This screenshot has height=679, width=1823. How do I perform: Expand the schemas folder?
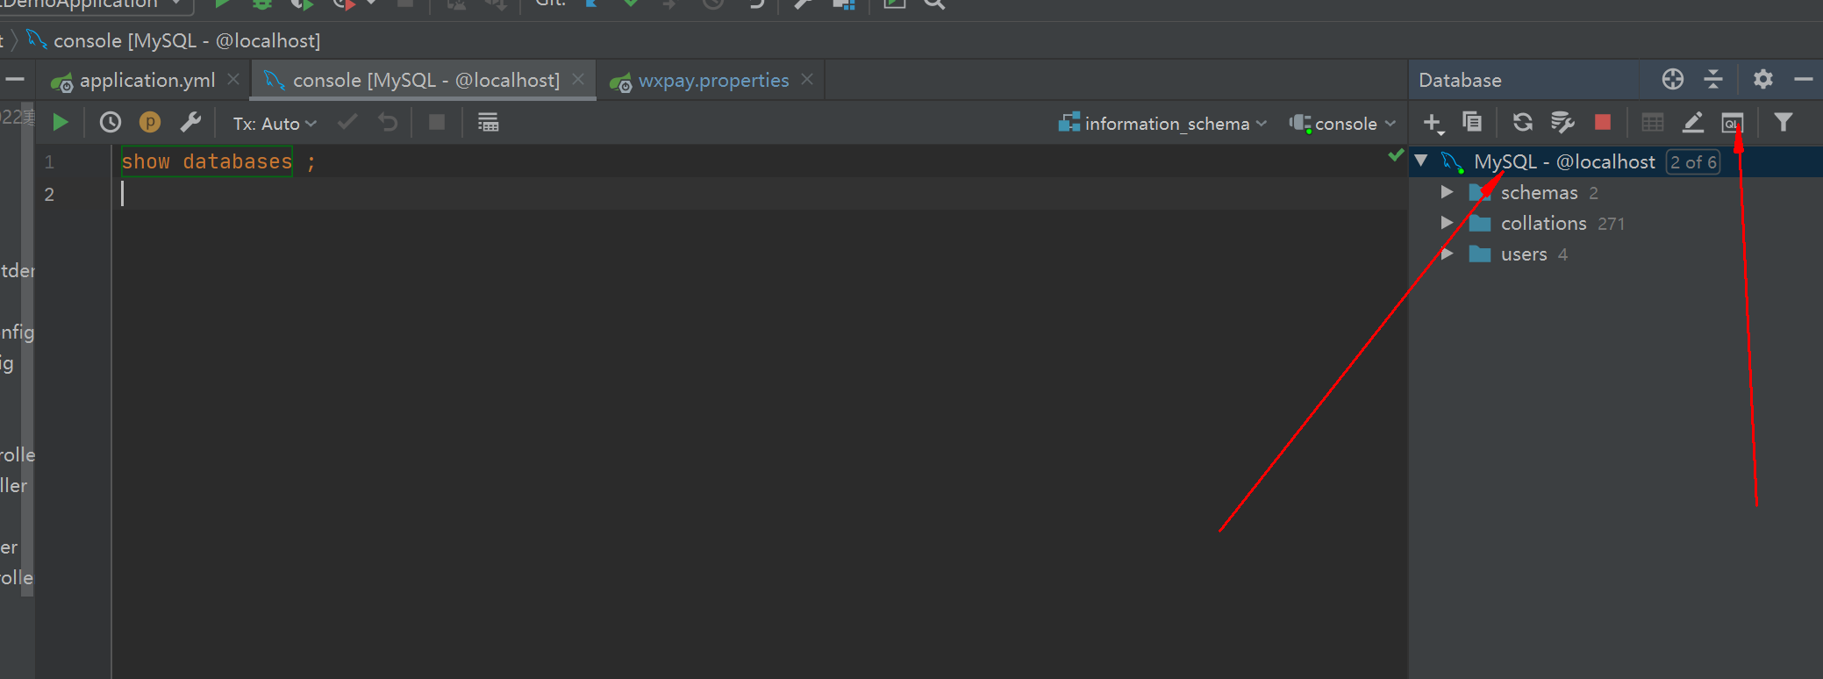click(1448, 192)
